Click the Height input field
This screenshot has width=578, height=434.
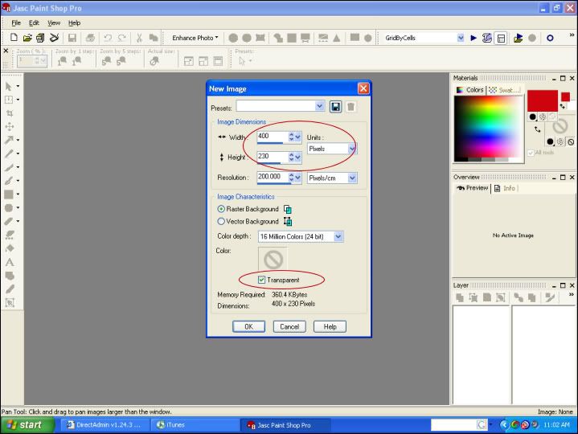[273, 158]
